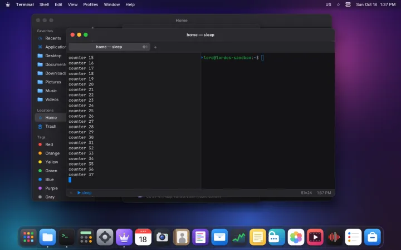Open a new terminal tab with plus button
Screen dimensions: 401x250
point(155,47)
